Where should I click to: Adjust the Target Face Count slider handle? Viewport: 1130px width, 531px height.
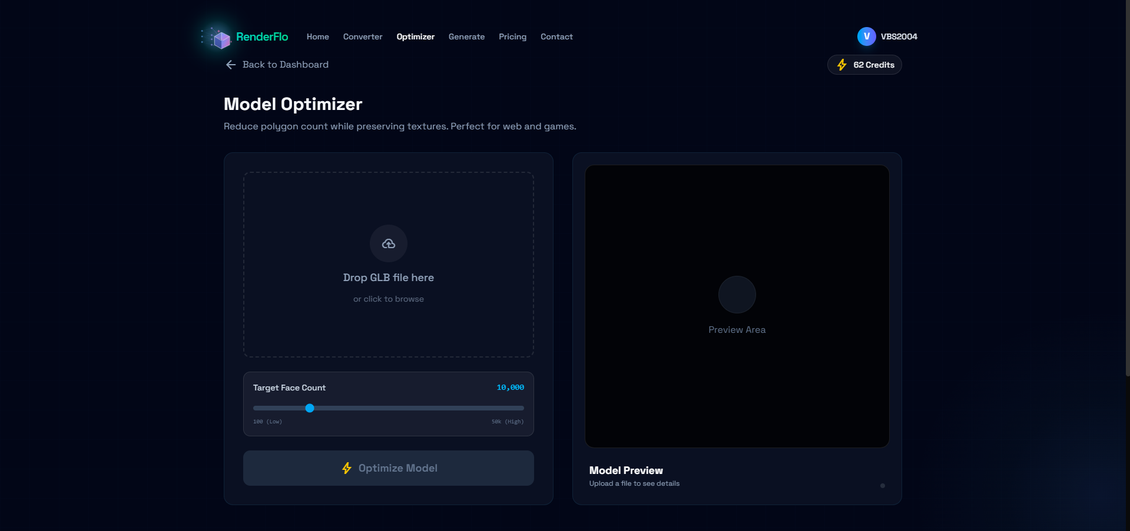pyautogui.click(x=310, y=408)
